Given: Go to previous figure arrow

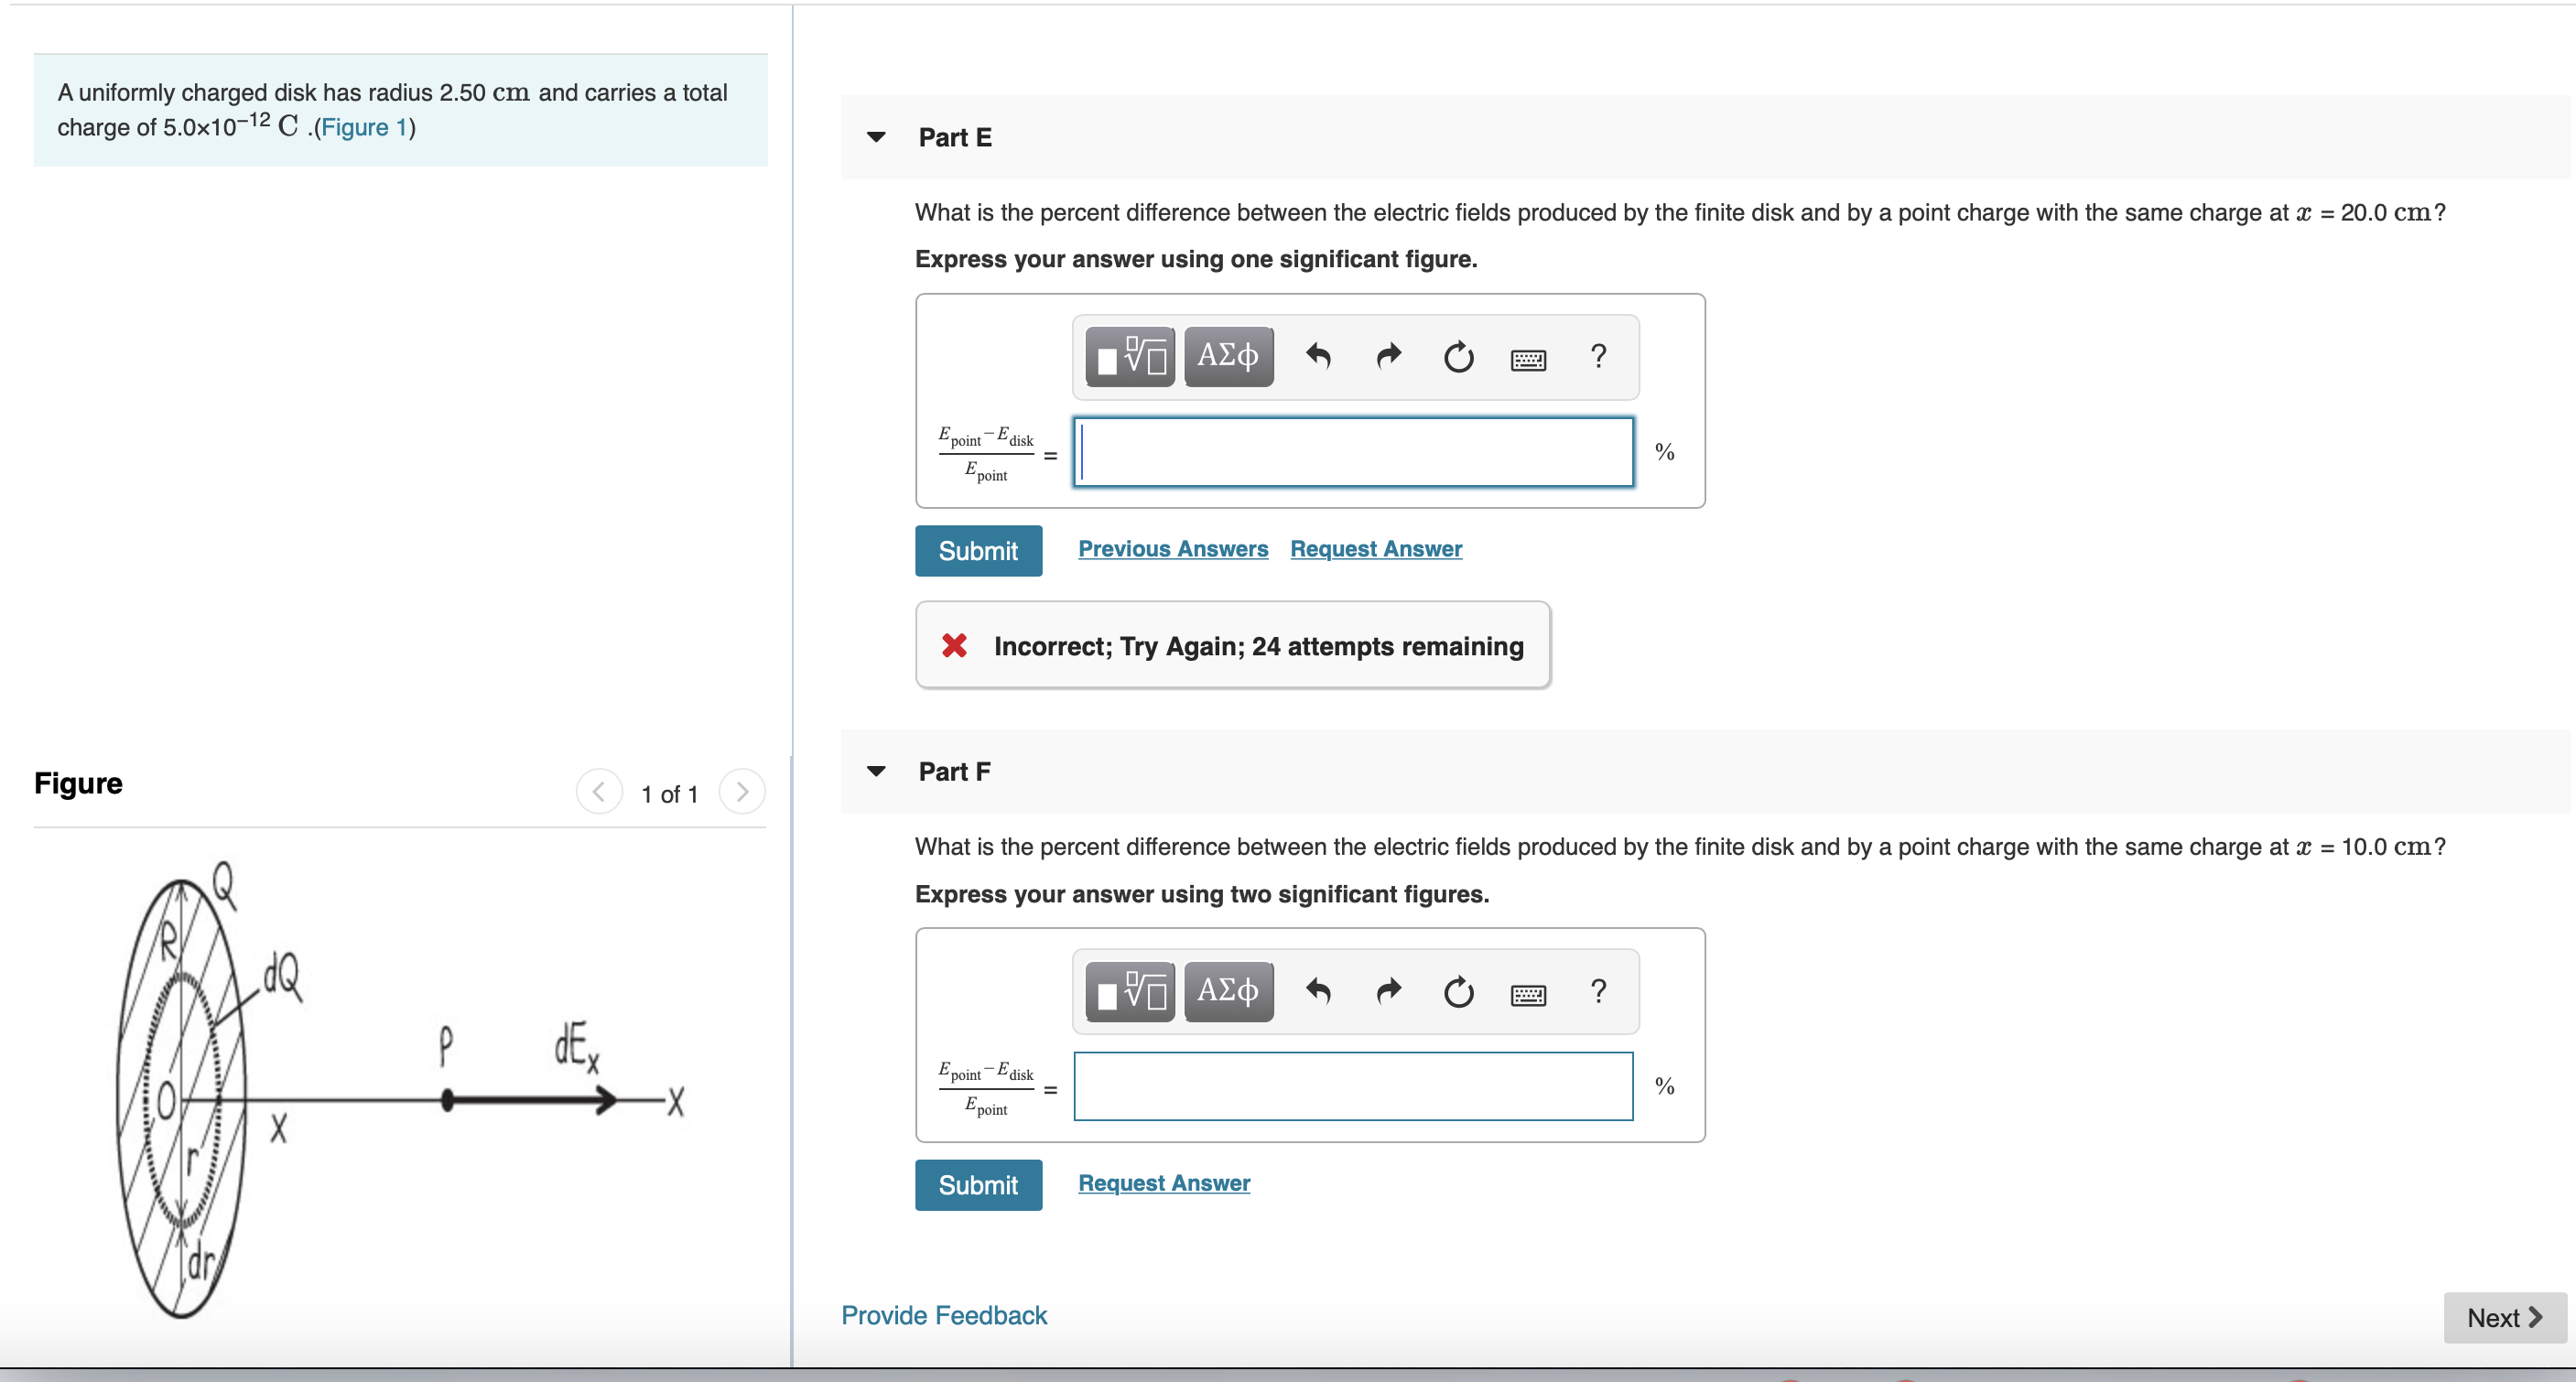Looking at the screenshot, I should (x=599, y=792).
